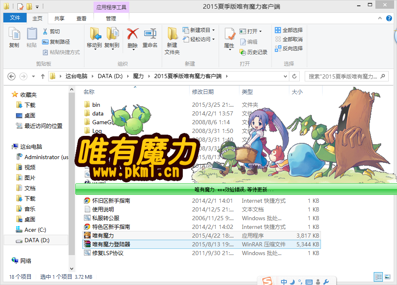Screen dimensions: 397x285
Task: Go back with the Back arrow
Action: pyautogui.click(x=11, y=76)
